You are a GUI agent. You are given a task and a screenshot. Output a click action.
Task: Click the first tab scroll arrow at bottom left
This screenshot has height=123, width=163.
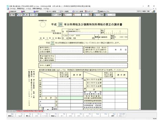click(8, 111)
